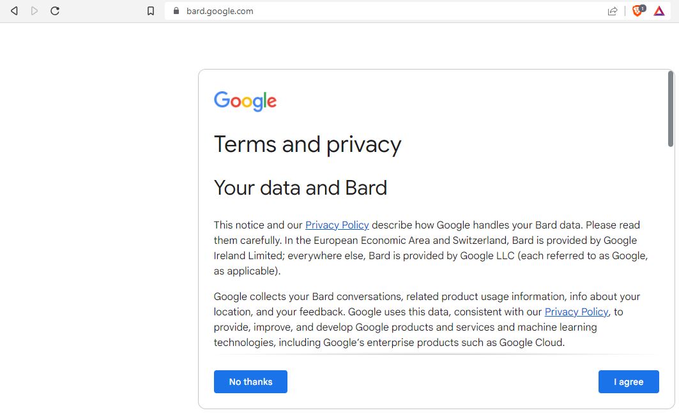
Task: Open the Brave Shields lion icon
Action: point(638,11)
